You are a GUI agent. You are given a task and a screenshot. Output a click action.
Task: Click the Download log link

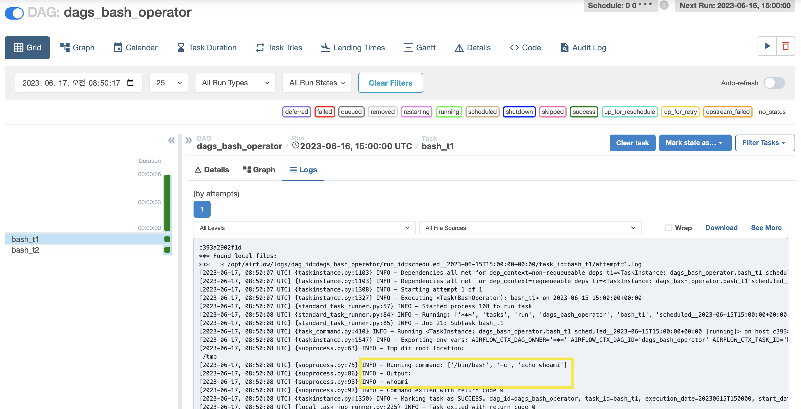[721, 228]
